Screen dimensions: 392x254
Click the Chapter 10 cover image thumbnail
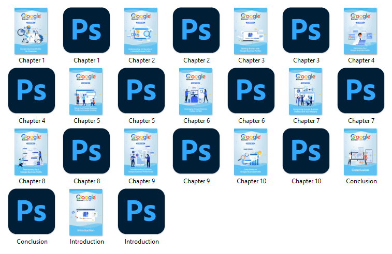(x=251, y=152)
